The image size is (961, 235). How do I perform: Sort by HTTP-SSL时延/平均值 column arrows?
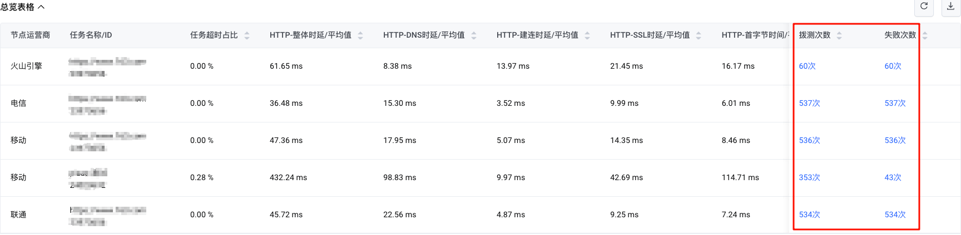tap(699, 35)
